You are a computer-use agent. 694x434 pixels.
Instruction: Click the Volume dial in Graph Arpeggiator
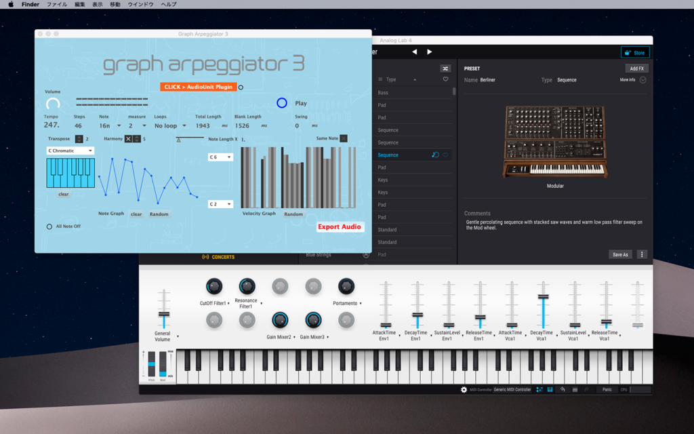point(53,104)
